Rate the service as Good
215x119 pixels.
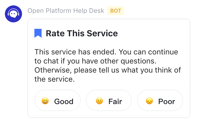(x=58, y=101)
